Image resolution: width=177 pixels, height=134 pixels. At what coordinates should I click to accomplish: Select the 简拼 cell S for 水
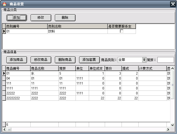pos(67,73)
